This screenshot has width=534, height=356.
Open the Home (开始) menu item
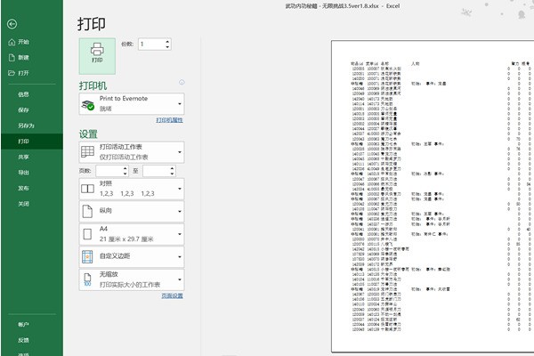pos(32,42)
